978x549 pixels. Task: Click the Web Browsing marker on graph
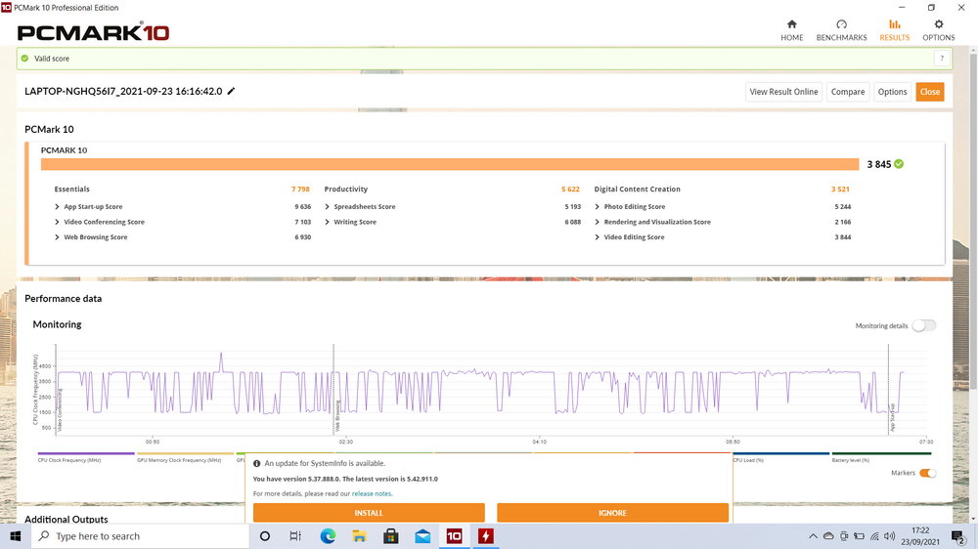(x=337, y=415)
